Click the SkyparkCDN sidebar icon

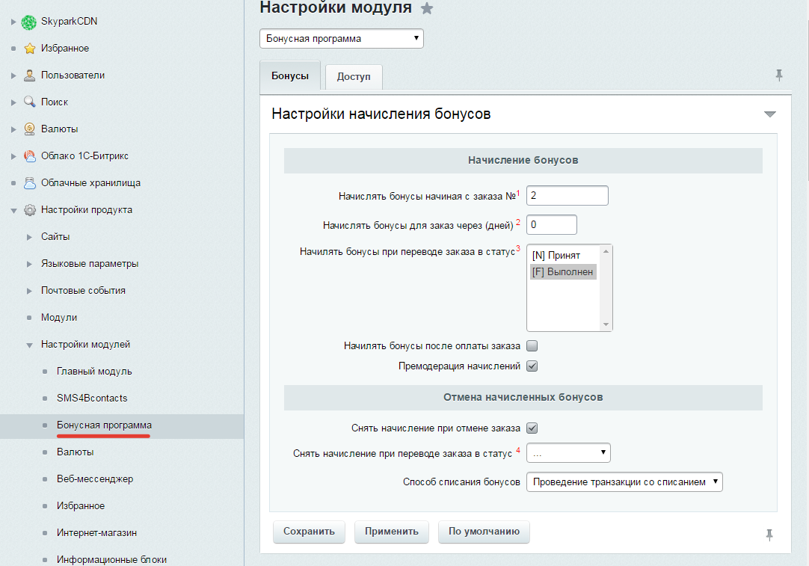click(x=28, y=21)
